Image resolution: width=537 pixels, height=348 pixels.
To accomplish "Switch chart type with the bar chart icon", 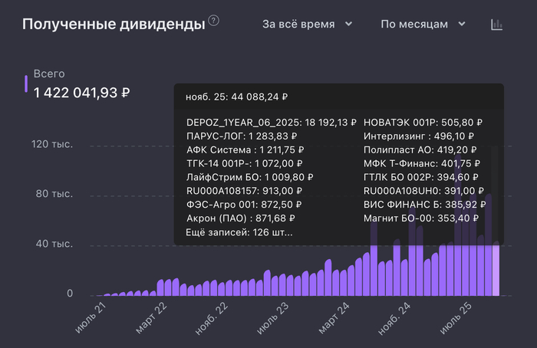I will pyautogui.click(x=497, y=25).
